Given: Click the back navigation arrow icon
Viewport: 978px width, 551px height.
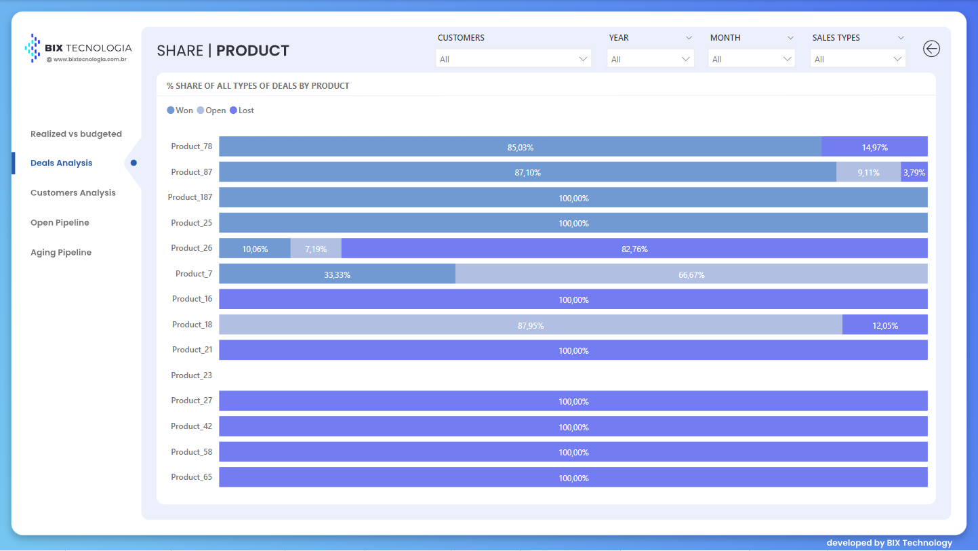Looking at the screenshot, I should [x=931, y=48].
